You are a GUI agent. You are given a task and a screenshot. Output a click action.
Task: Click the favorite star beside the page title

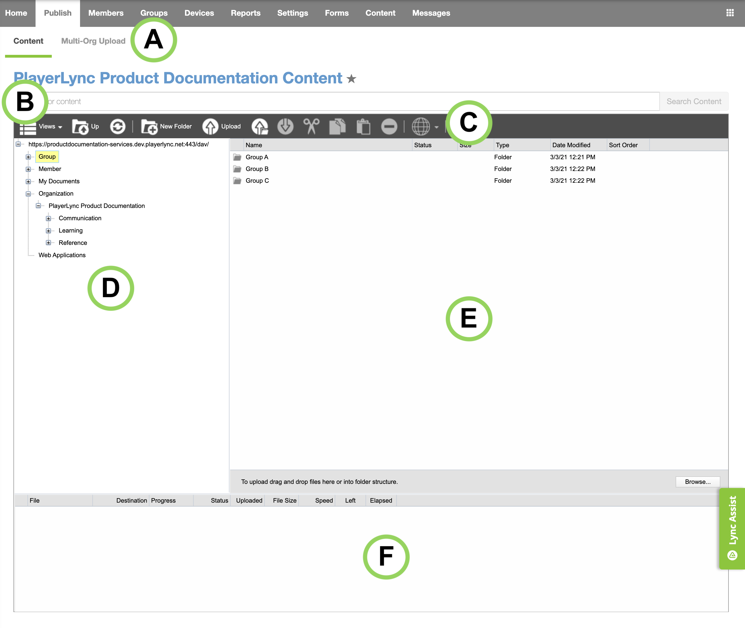pos(351,79)
